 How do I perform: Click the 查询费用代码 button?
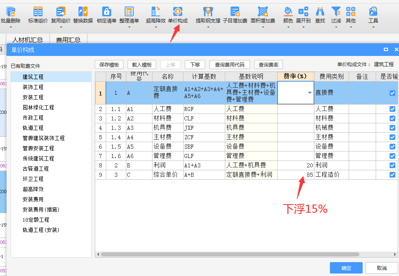(230, 65)
